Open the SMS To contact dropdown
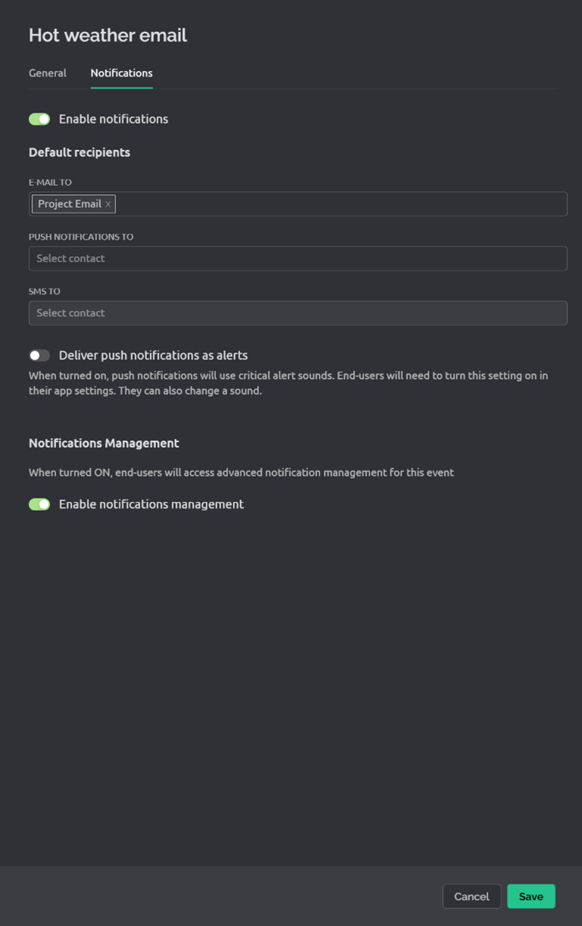The width and height of the screenshot is (582, 926). click(x=298, y=313)
